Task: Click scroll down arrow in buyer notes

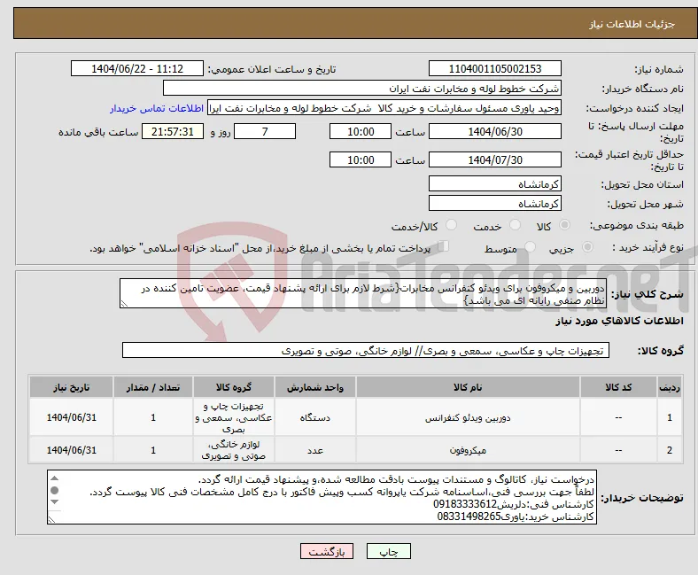Action: [54, 502]
